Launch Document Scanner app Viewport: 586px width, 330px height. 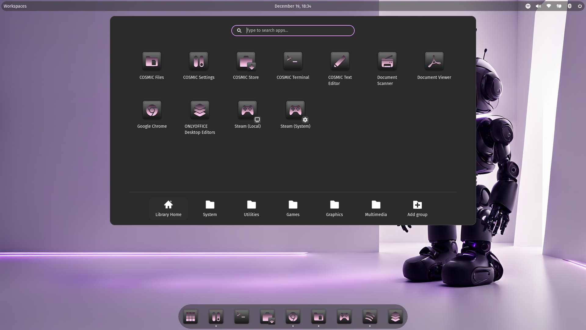pyautogui.click(x=387, y=69)
